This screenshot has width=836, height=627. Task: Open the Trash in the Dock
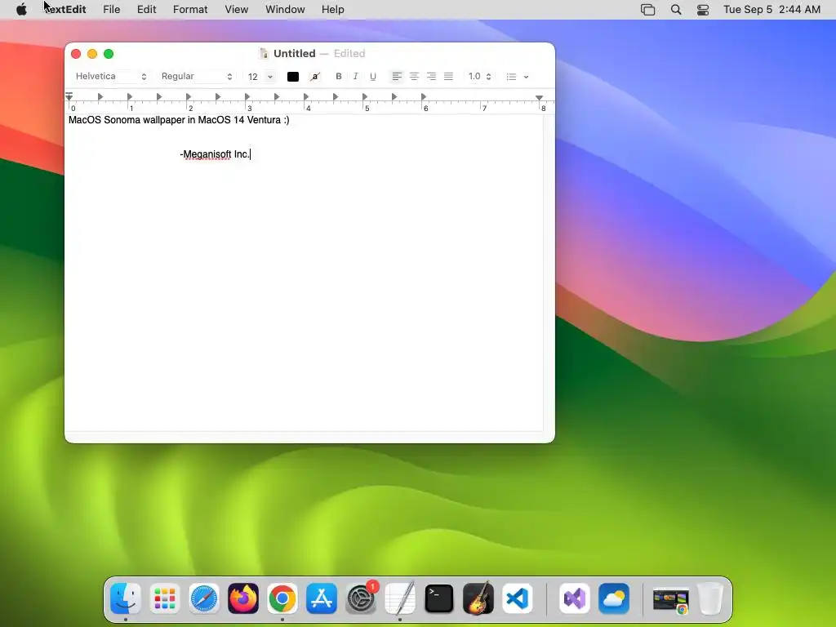pos(710,598)
